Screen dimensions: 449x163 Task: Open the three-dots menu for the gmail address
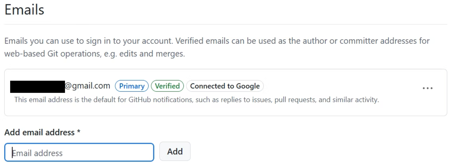(427, 88)
